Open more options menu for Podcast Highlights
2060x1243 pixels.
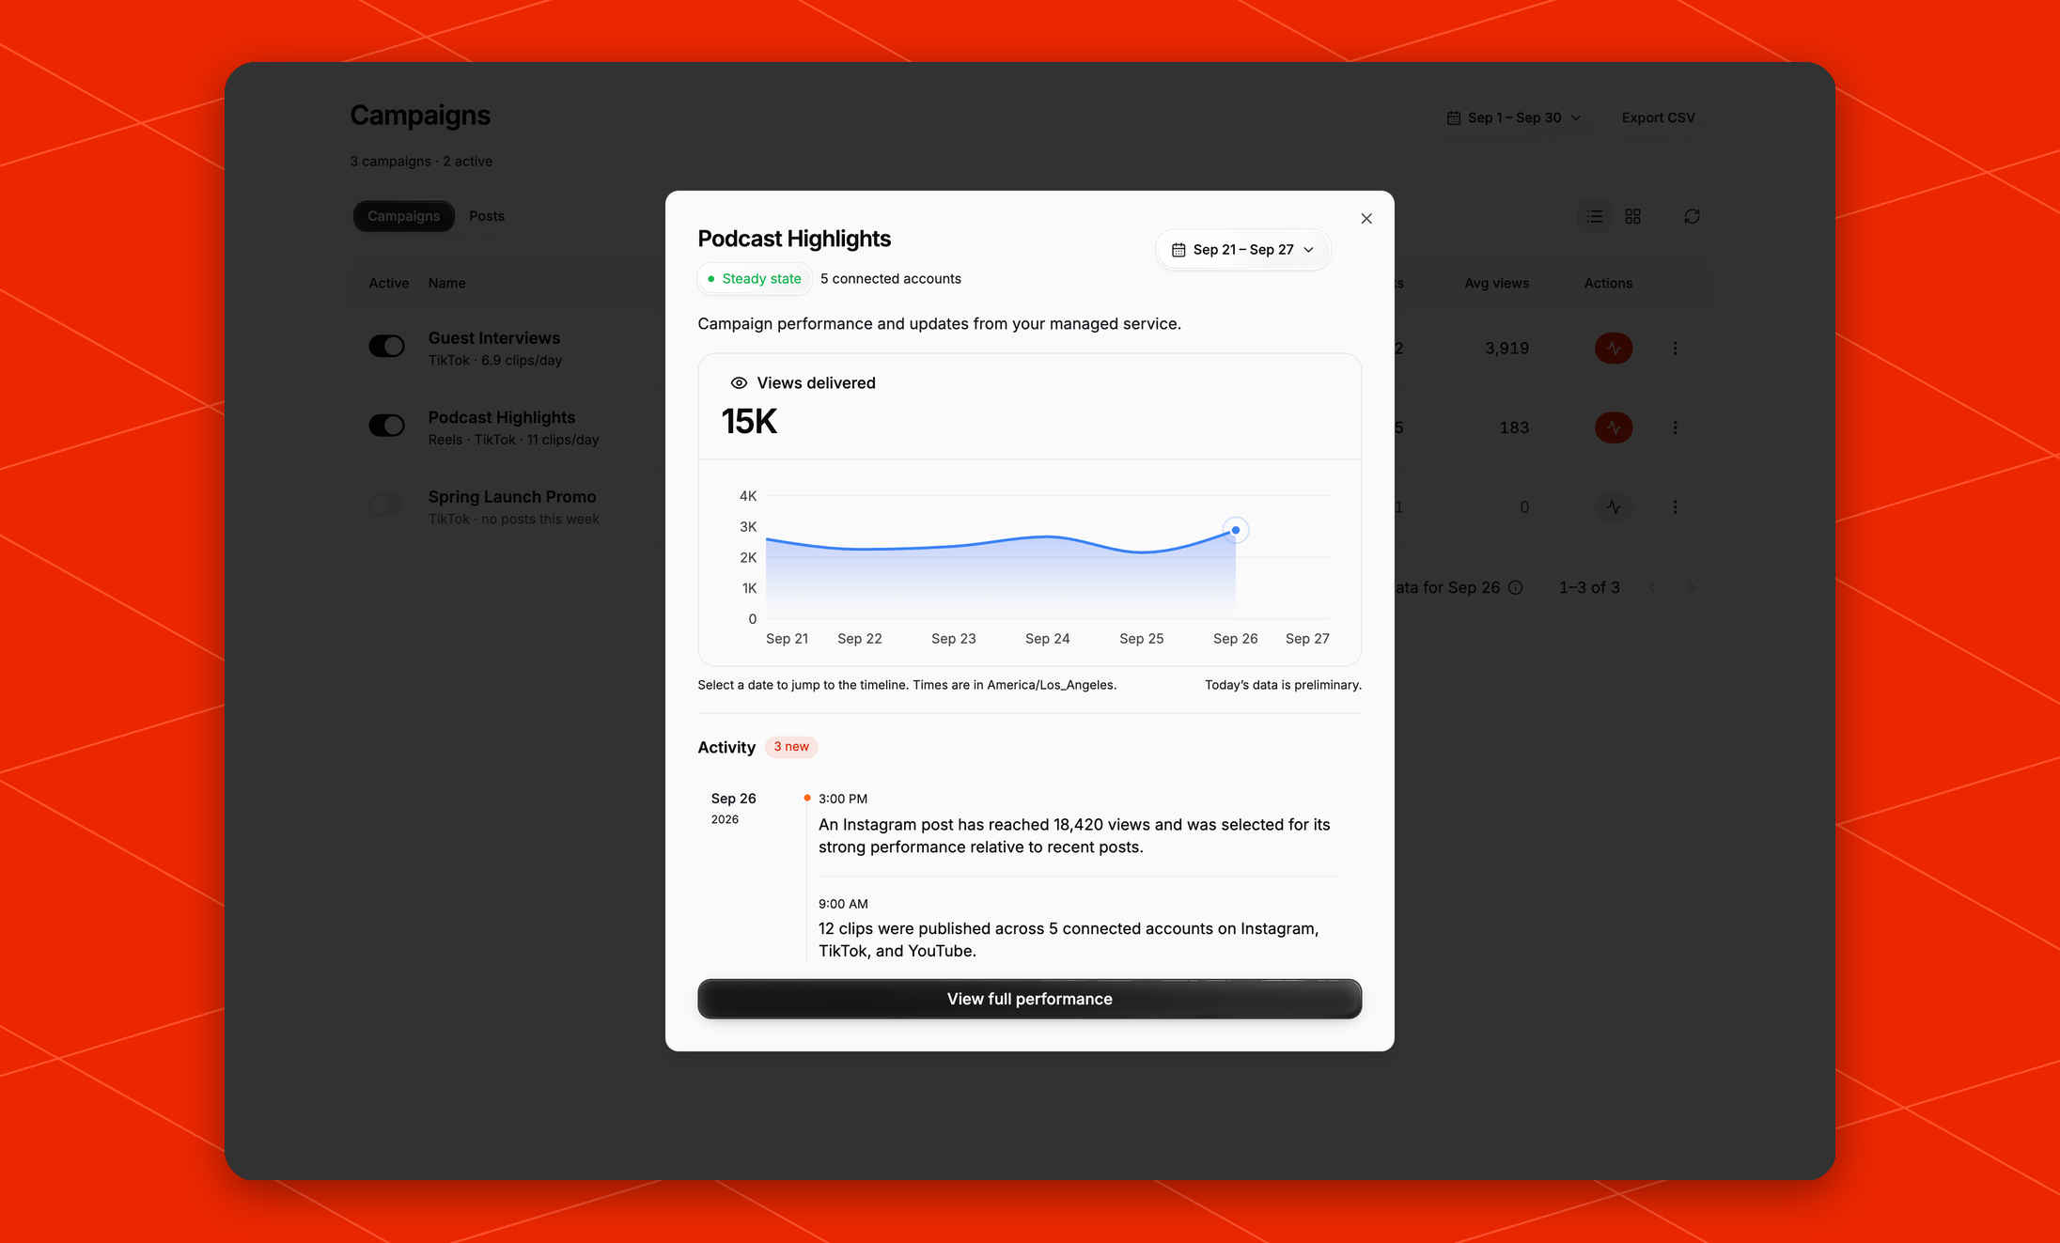click(1675, 427)
